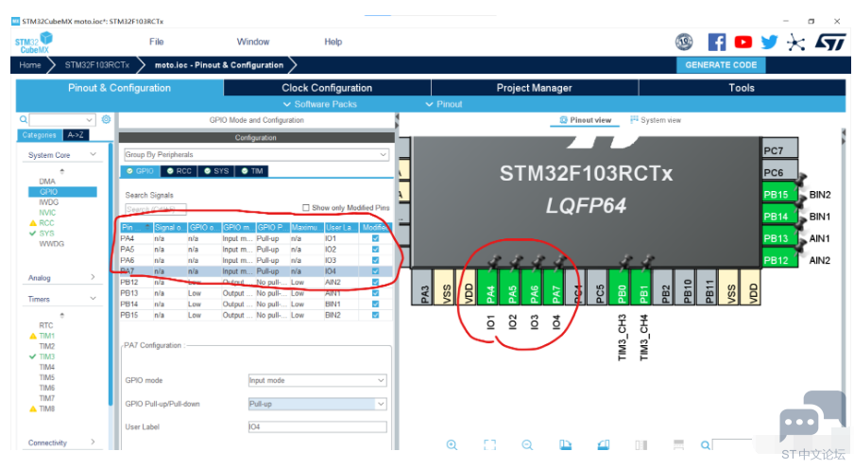Select the PB0 pin labeled TIM3_CH3
The image size is (854, 469).
622,287
